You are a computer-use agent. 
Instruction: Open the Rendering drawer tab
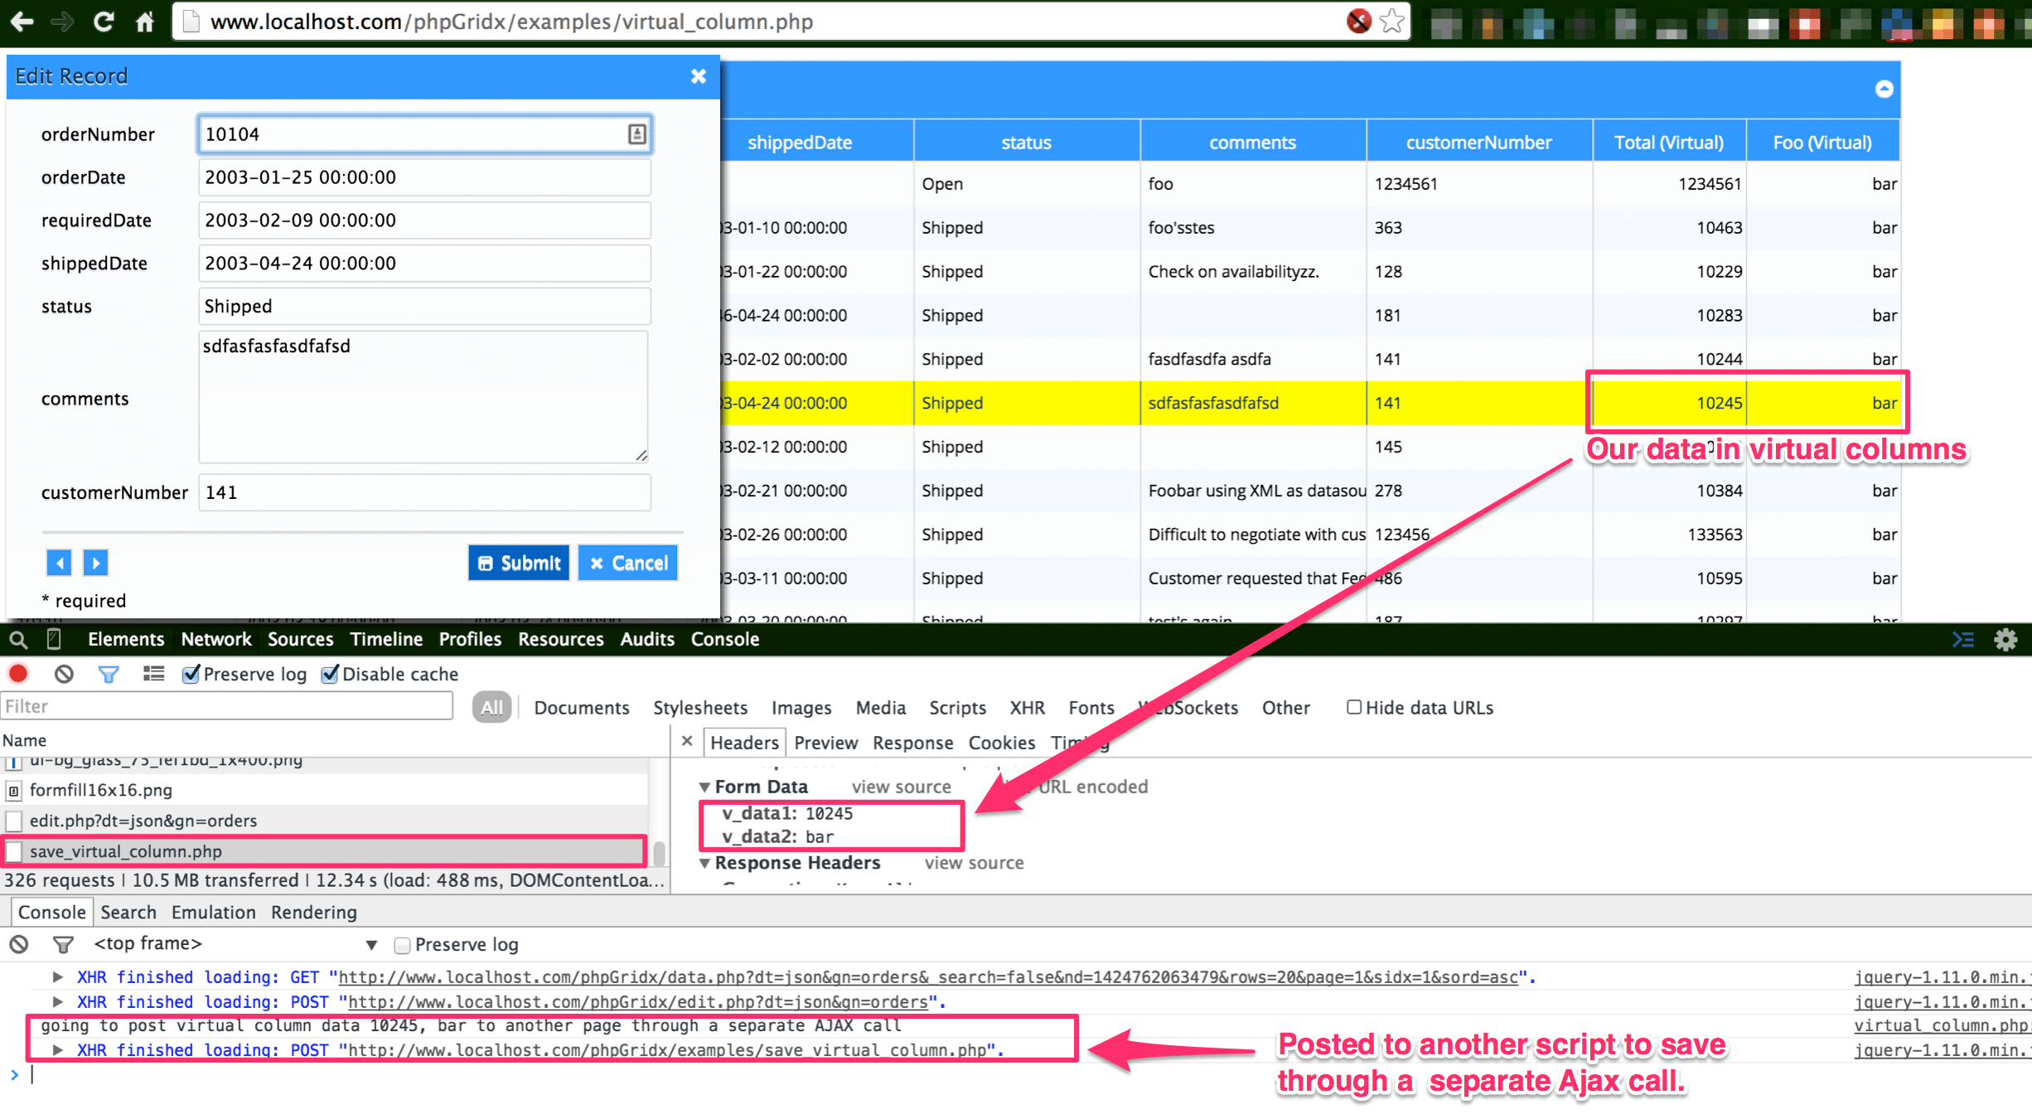314,913
